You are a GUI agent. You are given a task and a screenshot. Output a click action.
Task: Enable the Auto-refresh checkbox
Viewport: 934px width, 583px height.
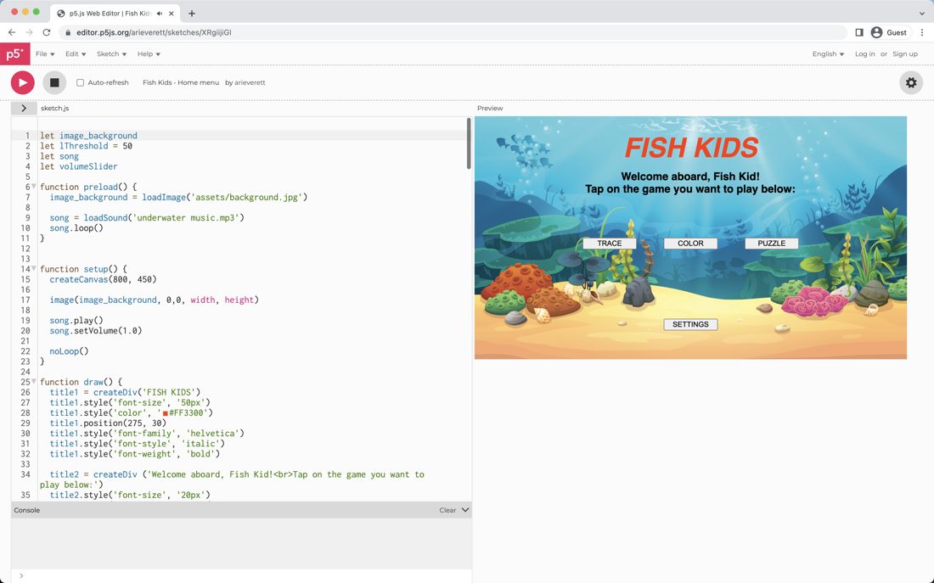coord(80,83)
